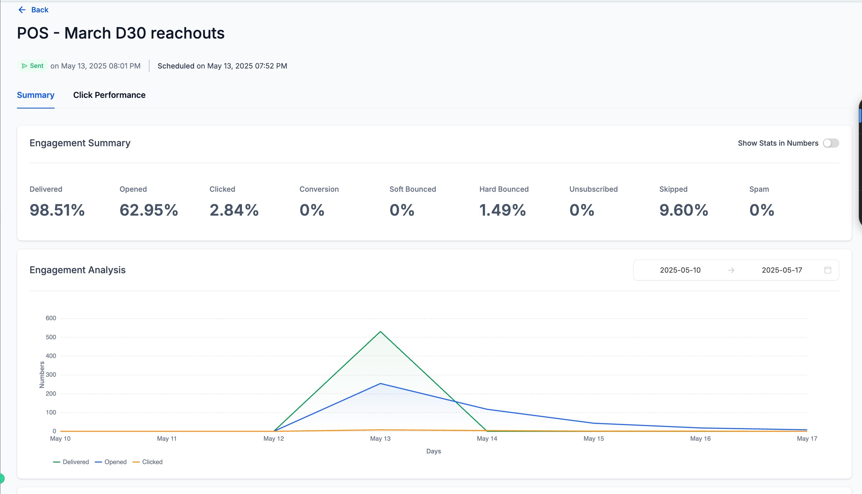Click the calendar icon in date range

[x=828, y=270]
